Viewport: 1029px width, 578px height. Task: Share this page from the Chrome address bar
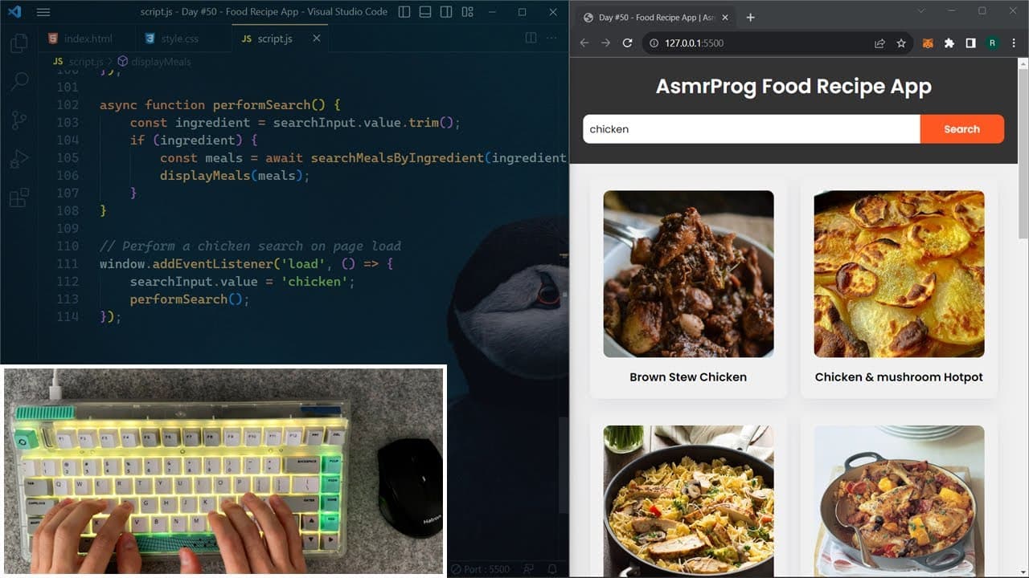(x=880, y=43)
